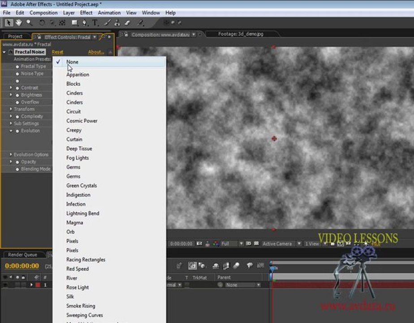Open the Effect menu

[86, 13]
